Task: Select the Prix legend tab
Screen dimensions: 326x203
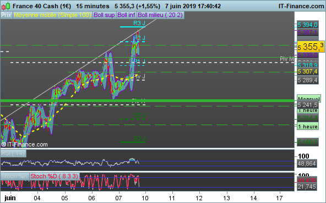Action: 6,15
